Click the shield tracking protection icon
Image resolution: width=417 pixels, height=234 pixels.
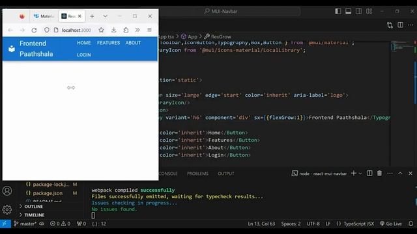click(46, 30)
